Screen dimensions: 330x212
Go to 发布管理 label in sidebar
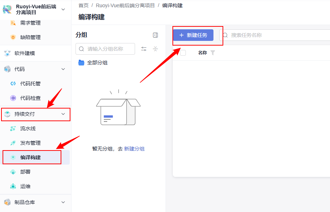(x=30, y=143)
